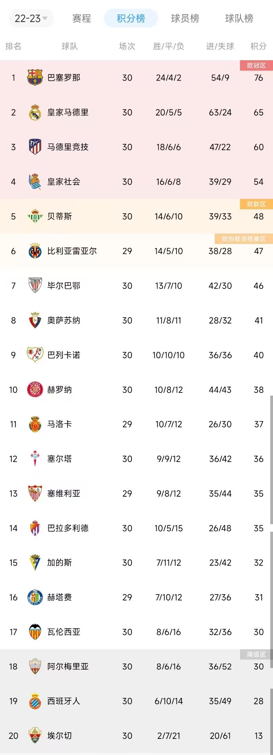Screen dimensions: 273x755
Task: Go to the 球队榜 tab
Action: [239, 18]
